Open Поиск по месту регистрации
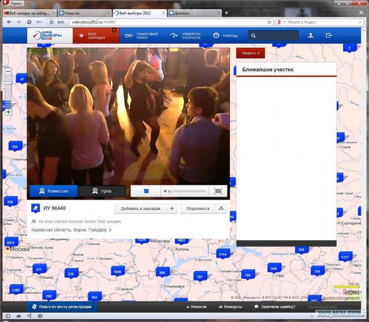369x322 pixels. [62, 306]
